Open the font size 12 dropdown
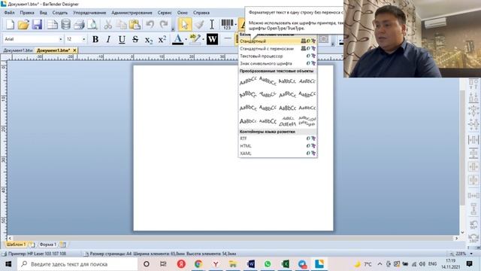 point(83,39)
